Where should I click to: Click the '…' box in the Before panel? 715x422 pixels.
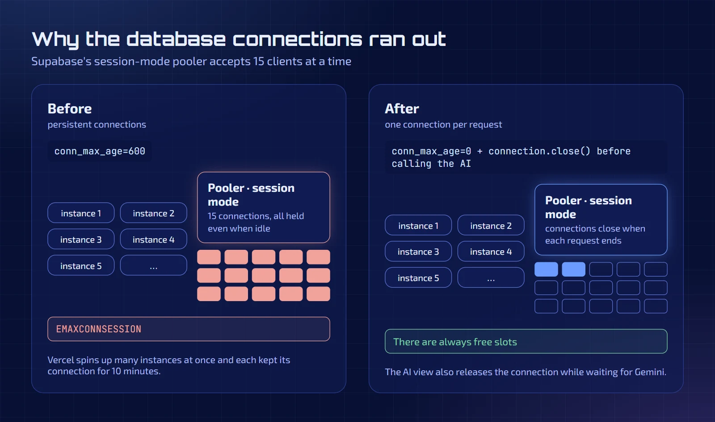point(153,266)
